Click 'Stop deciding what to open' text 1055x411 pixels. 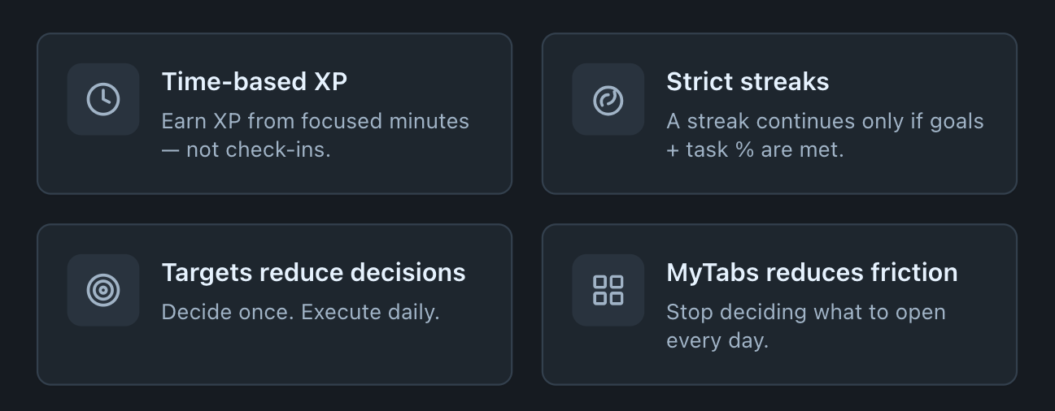coord(805,312)
